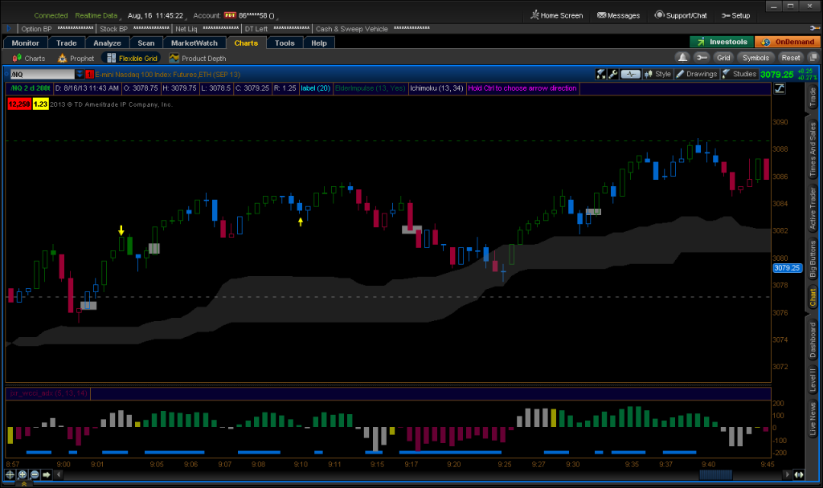The image size is (823, 488).
Task: Click the Reset button
Action: [x=791, y=58]
